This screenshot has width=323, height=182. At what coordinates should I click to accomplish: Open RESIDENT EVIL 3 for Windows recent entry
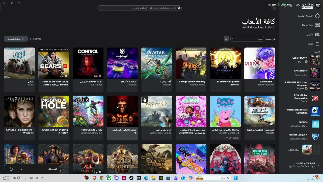click(303, 85)
